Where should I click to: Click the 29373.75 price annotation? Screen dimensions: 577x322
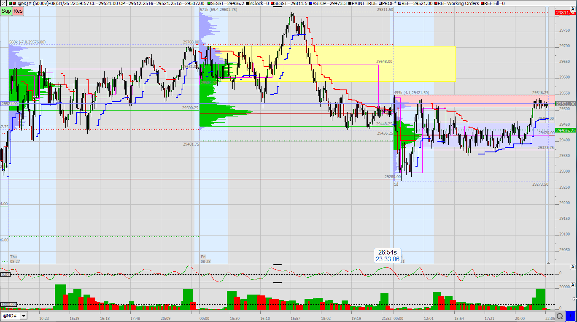coord(546,148)
